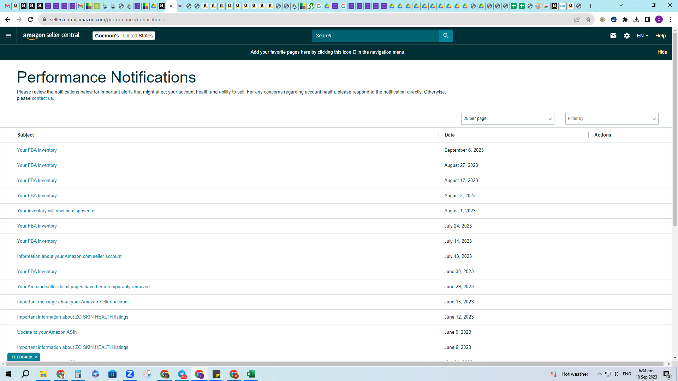This screenshot has height=381, width=678.
Task: Open the August 27, 2023 FBA Inventory notification
Action: pyautogui.click(x=37, y=165)
